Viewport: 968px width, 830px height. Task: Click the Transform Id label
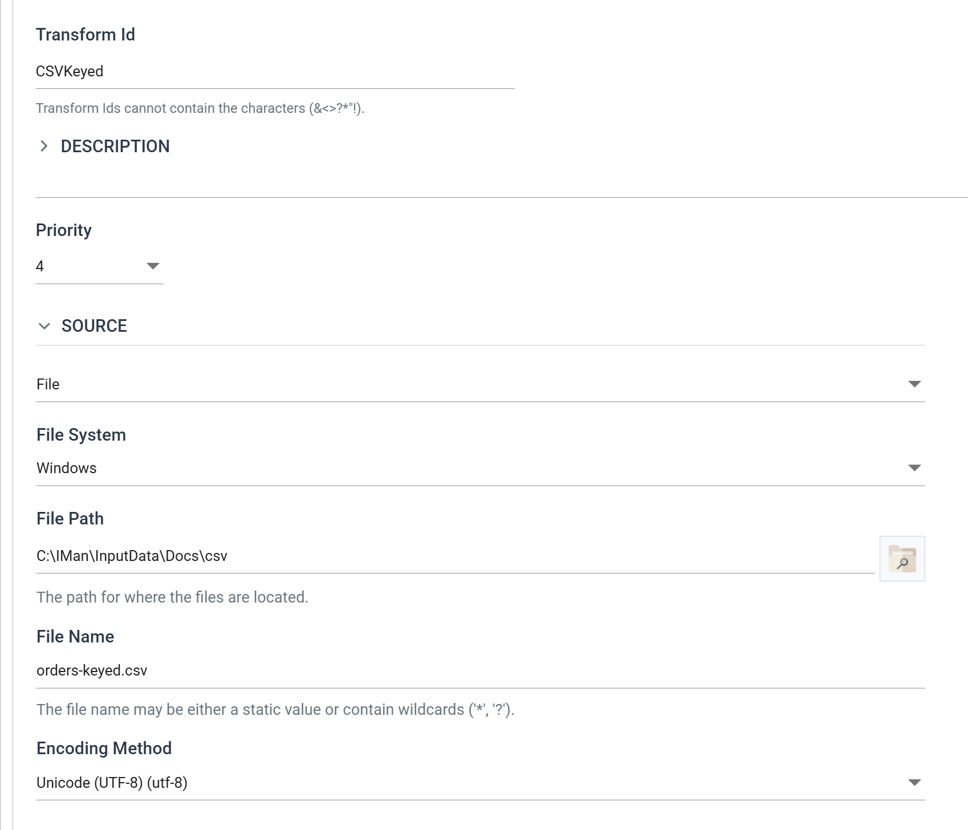(86, 35)
